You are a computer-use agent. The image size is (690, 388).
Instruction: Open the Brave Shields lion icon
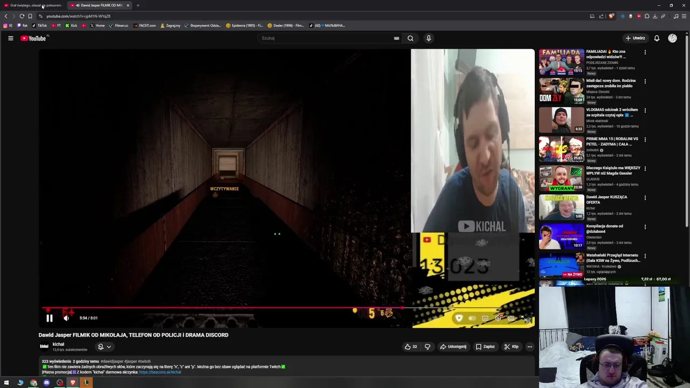611,16
